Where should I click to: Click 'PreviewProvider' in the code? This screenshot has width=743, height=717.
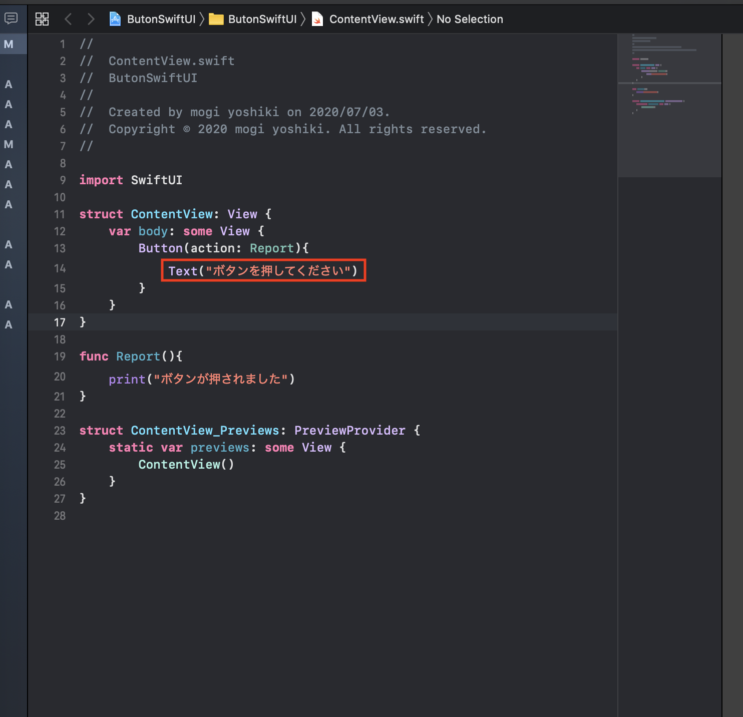point(349,431)
